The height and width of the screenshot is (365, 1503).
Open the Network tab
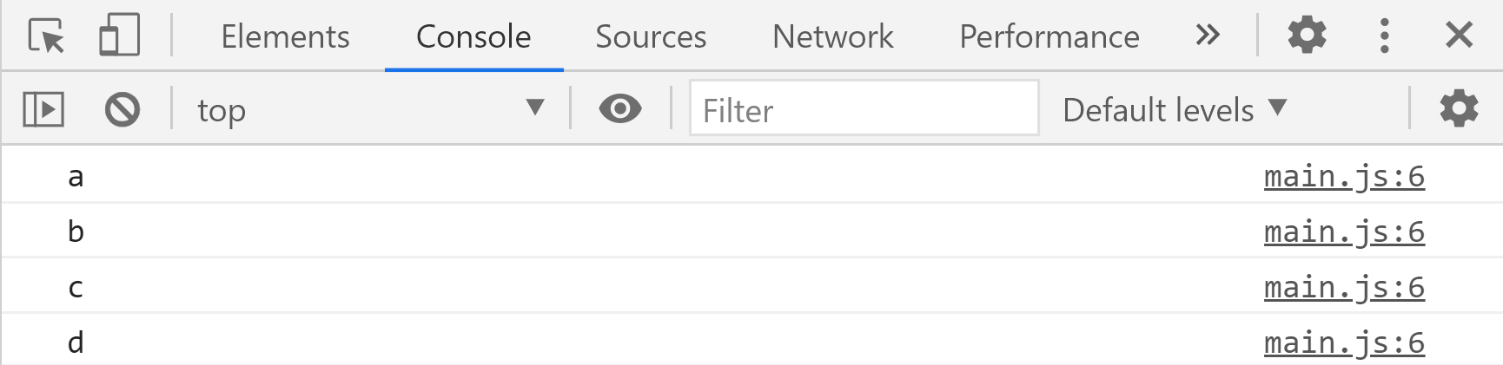click(832, 36)
